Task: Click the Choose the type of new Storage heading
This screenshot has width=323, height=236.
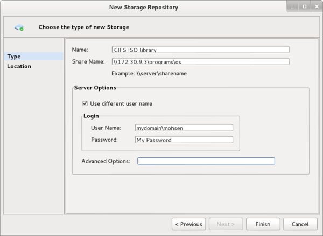Action: tap(83, 27)
